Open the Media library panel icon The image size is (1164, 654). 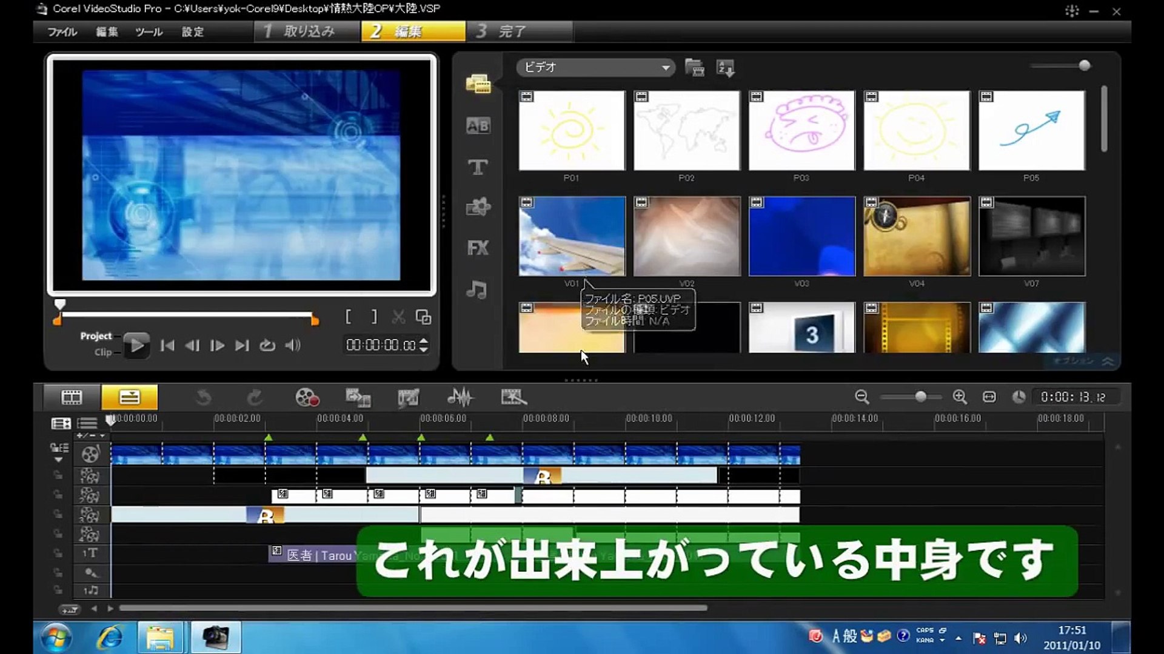pyautogui.click(x=478, y=84)
